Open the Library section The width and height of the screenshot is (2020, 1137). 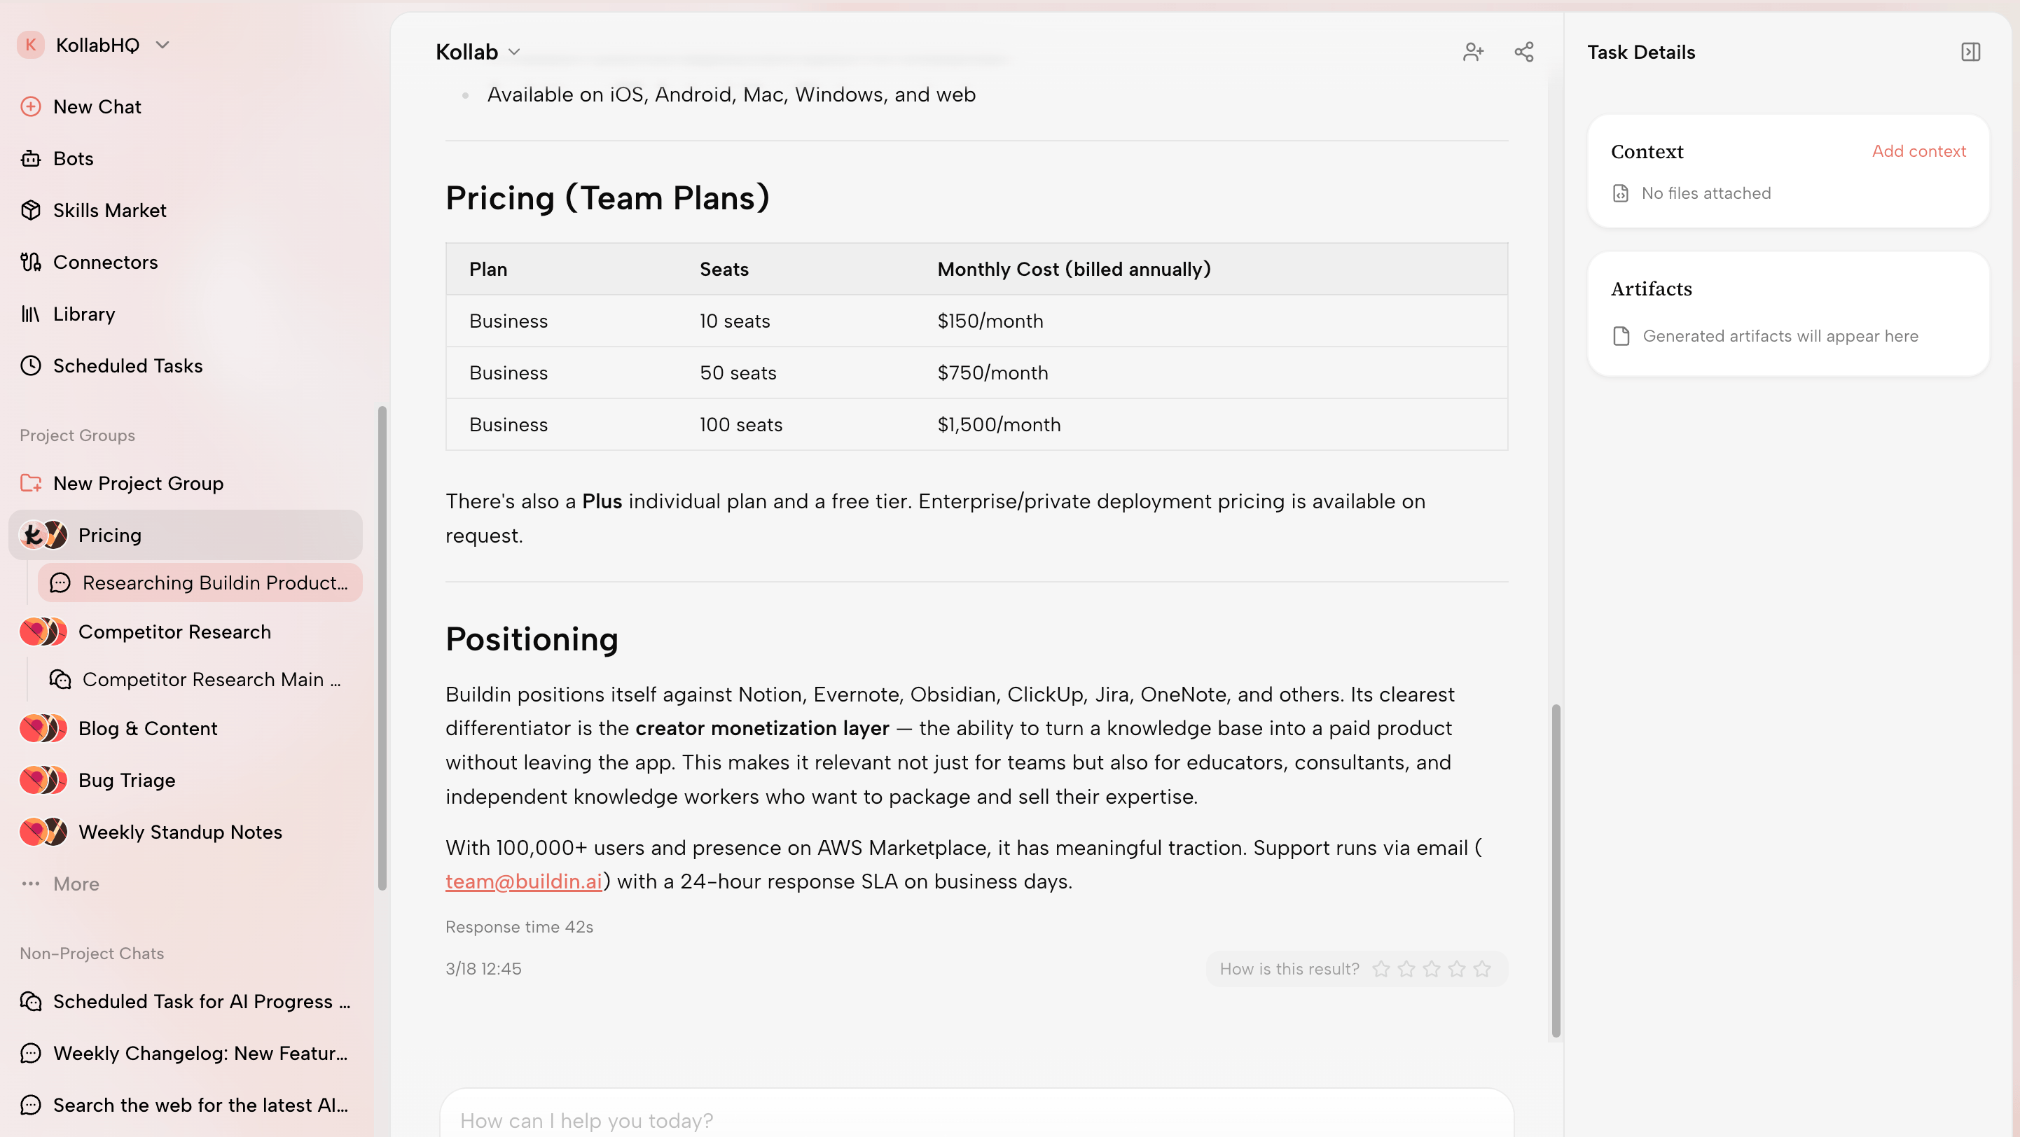coord(84,314)
